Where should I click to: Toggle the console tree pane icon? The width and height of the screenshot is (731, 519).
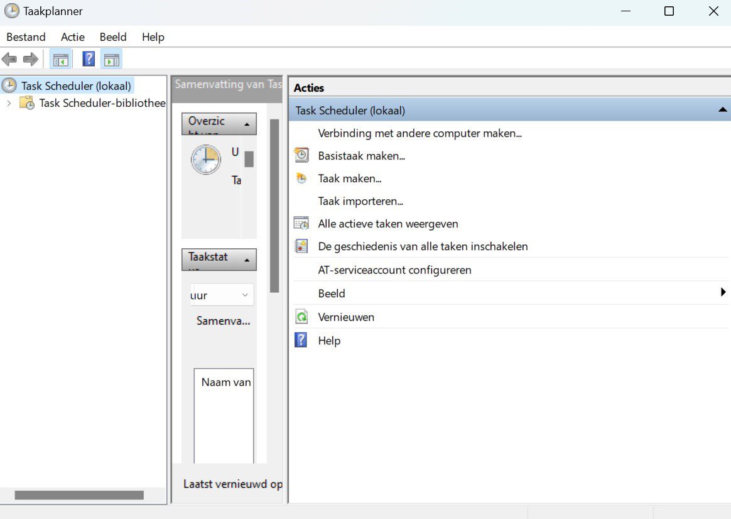click(61, 60)
